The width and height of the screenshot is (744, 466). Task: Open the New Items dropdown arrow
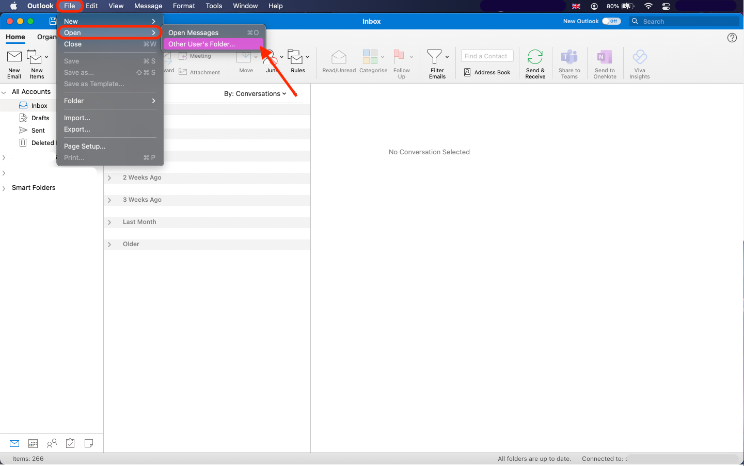(46, 57)
